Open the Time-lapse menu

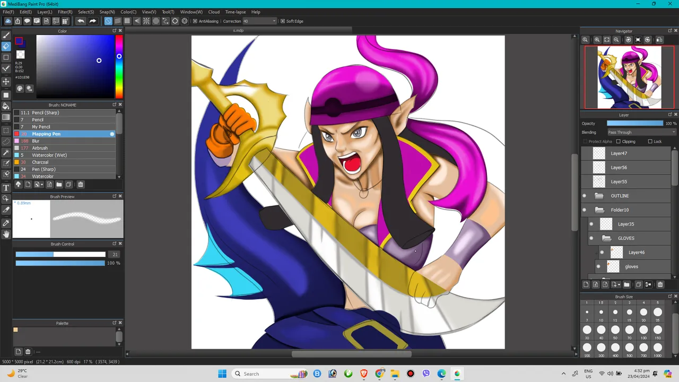click(235, 12)
